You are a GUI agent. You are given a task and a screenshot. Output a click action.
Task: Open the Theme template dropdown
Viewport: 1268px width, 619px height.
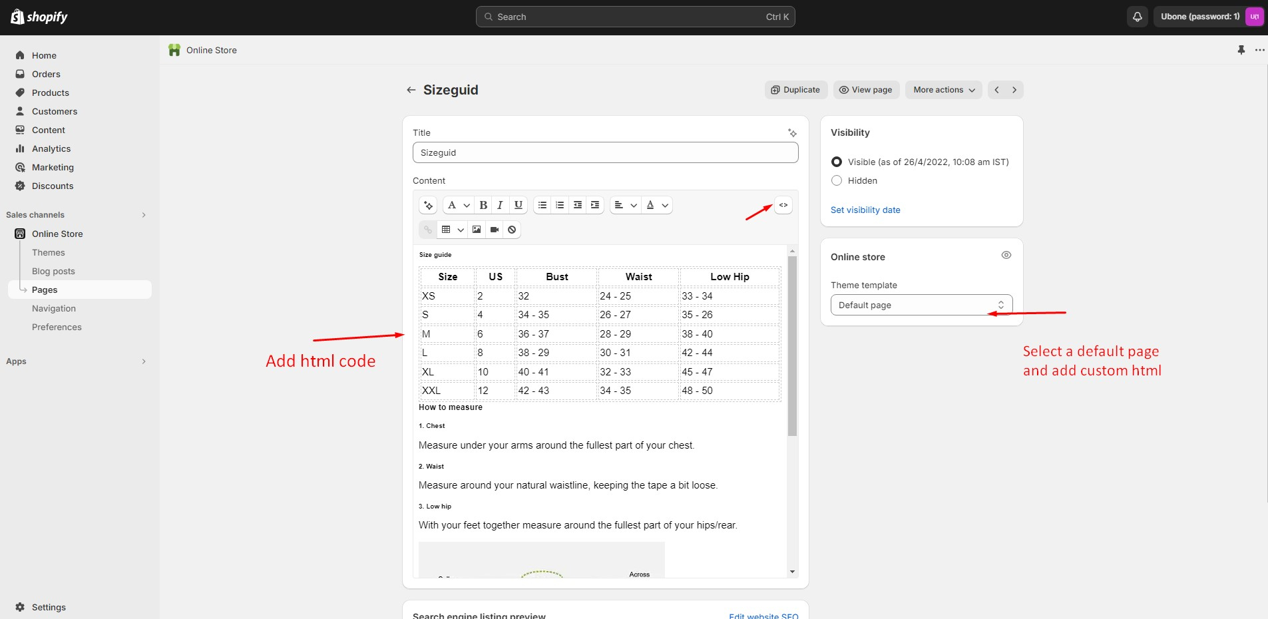[921, 305]
